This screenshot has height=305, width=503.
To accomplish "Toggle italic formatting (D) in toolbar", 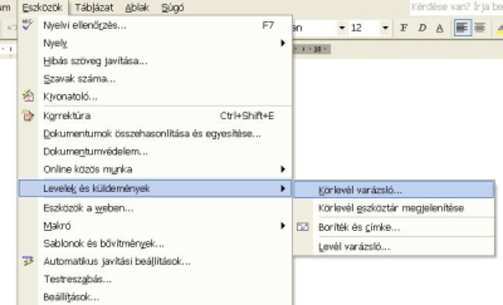I will (422, 28).
